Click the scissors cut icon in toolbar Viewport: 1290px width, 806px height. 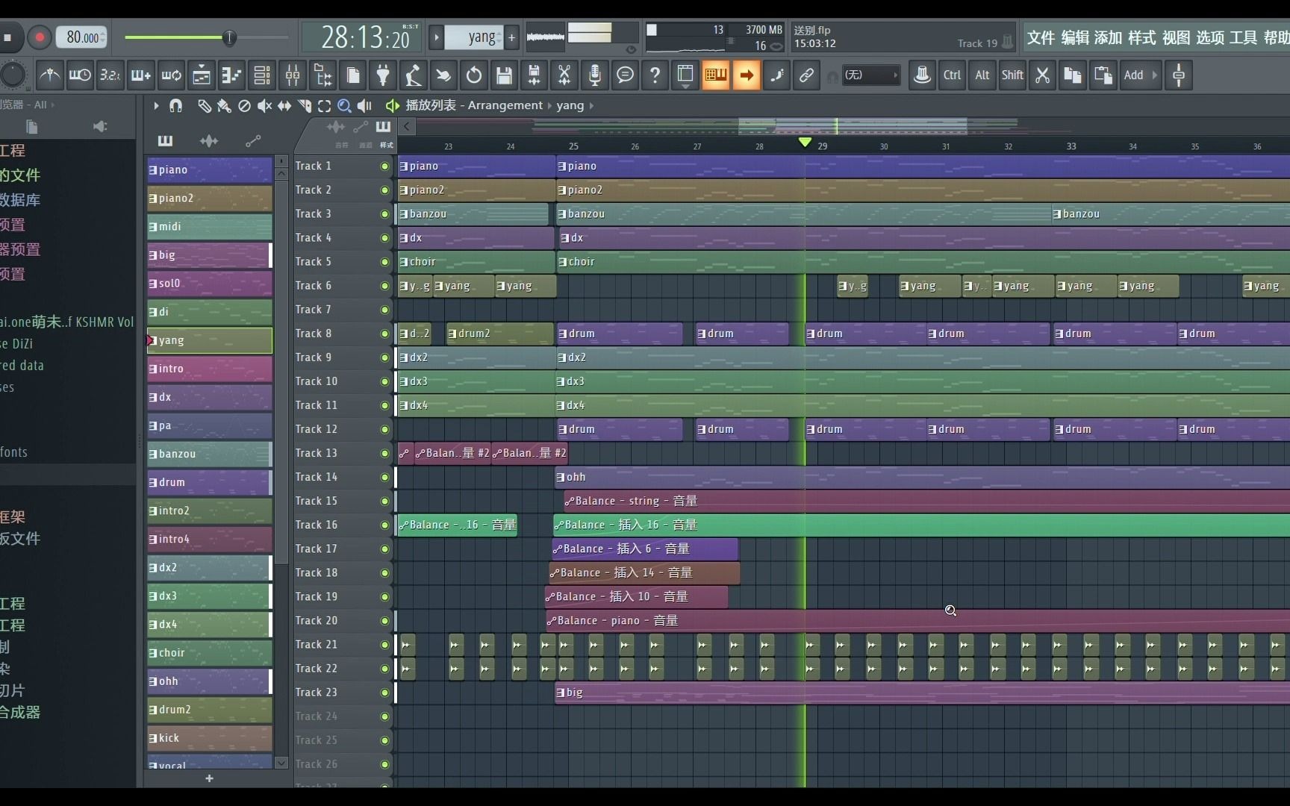tap(1043, 75)
